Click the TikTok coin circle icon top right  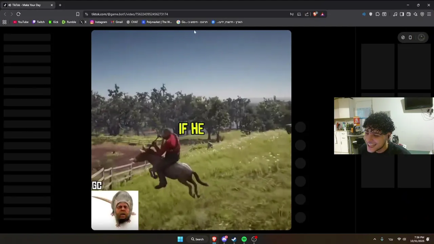[x=403, y=38]
